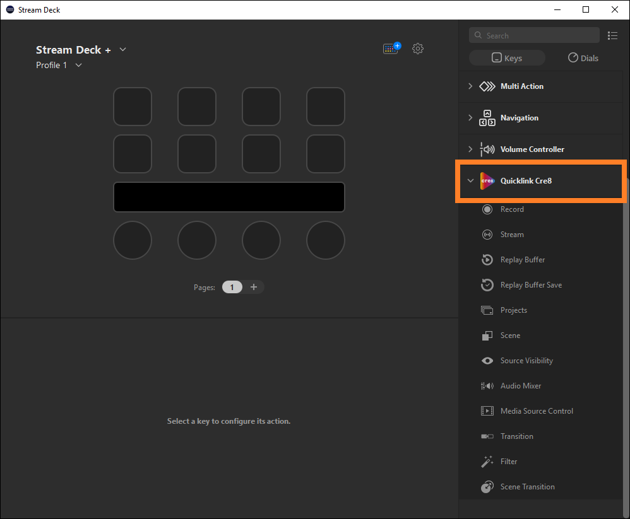Select the first key in top row

(133, 107)
